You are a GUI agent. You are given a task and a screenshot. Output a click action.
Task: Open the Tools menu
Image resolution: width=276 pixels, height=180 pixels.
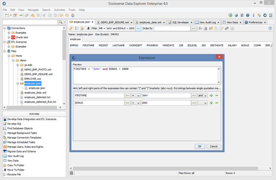[72, 10]
